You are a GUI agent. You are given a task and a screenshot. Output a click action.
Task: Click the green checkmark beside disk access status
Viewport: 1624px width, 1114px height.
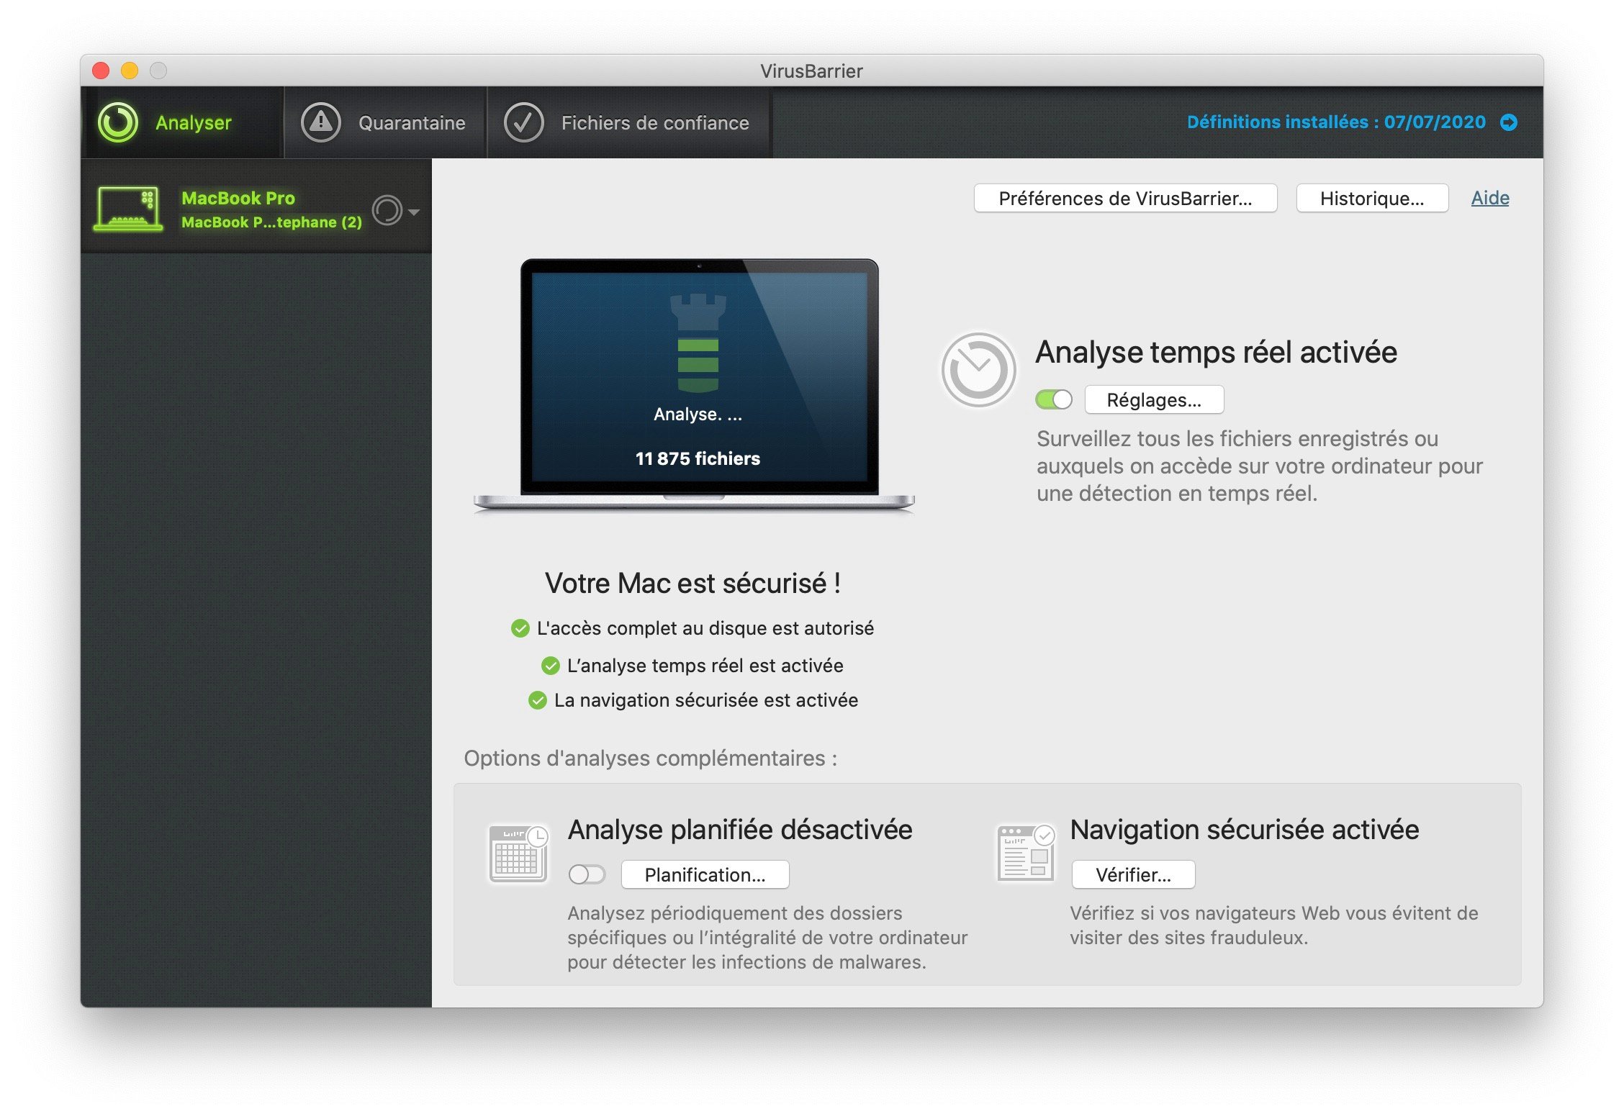click(520, 628)
